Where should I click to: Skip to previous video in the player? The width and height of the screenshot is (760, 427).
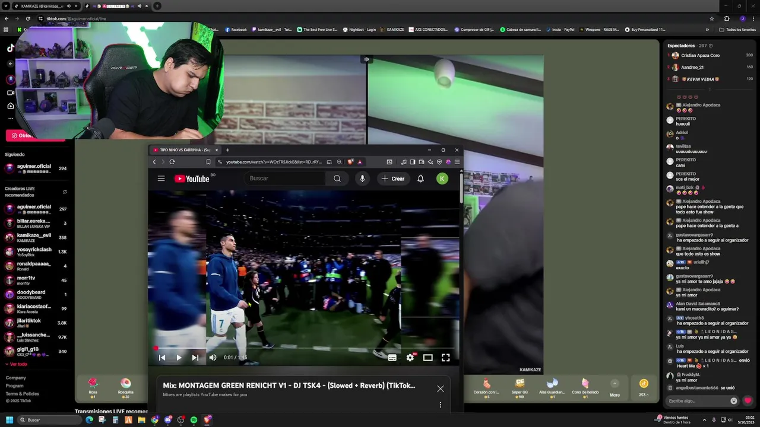pyautogui.click(x=162, y=358)
